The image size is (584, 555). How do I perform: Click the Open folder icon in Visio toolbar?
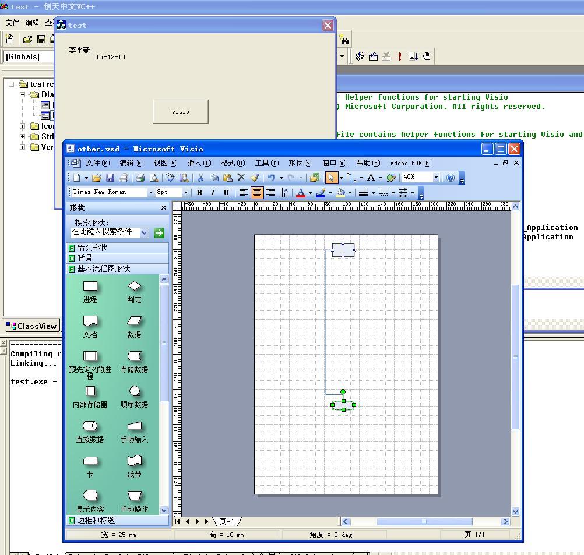[97, 178]
